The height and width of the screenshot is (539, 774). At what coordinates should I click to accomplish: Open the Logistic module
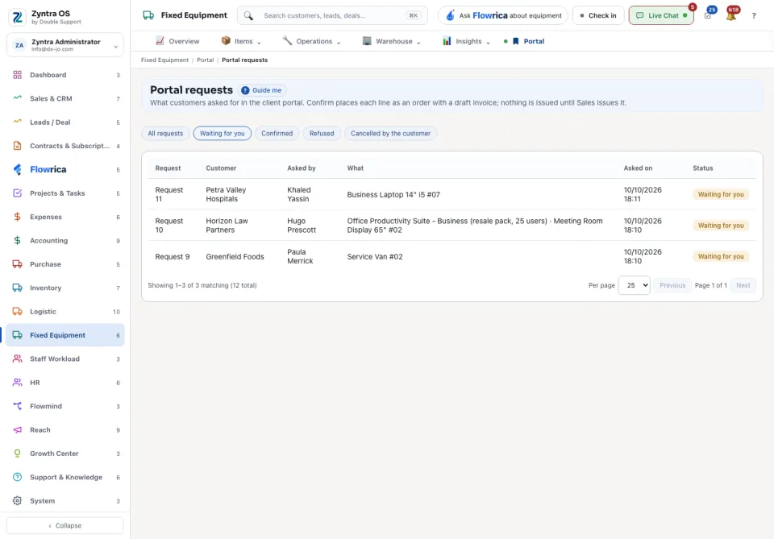click(x=65, y=312)
